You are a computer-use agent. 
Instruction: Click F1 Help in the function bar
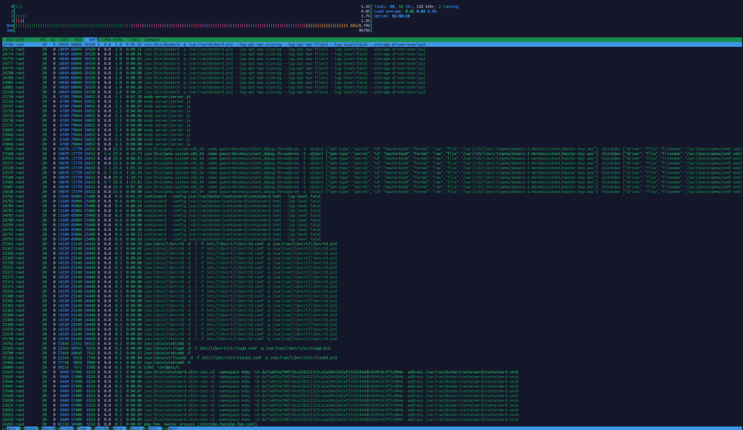coord(11,428)
